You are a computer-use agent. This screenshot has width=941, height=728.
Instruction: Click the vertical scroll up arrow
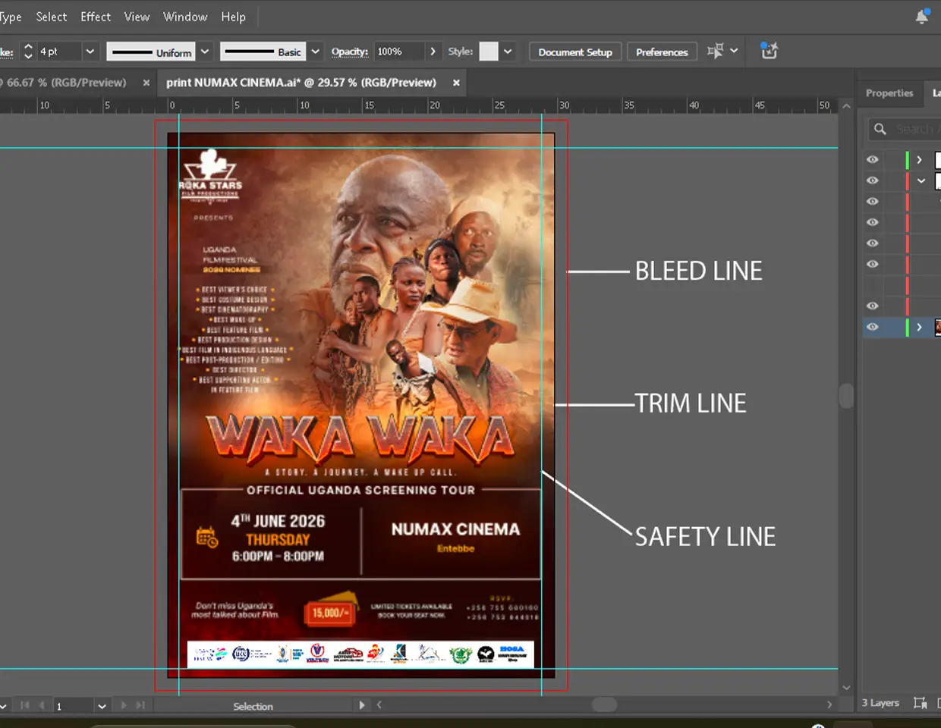click(x=847, y=106)
